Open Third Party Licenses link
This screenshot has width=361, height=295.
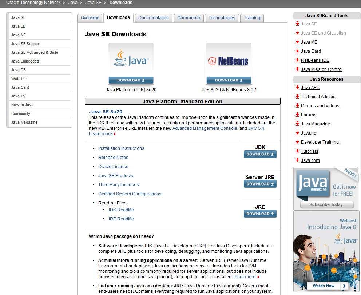point(118,185)
